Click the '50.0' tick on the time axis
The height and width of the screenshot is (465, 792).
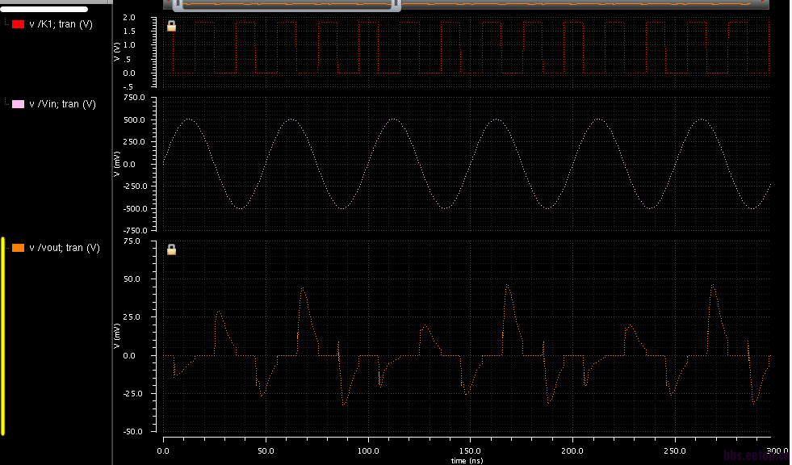click(266, 450)
